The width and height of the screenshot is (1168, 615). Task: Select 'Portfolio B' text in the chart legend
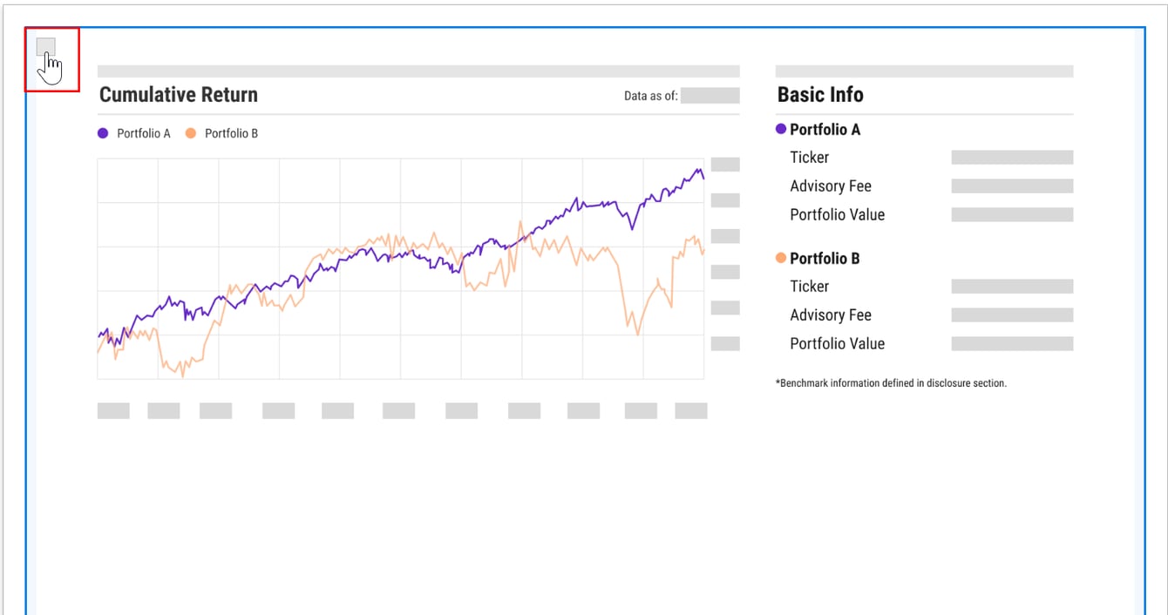[x=231, y=133]
